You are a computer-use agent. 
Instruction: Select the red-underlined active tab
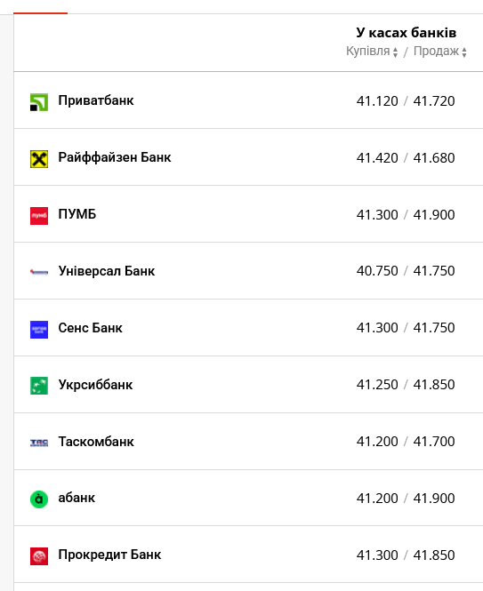40,12
